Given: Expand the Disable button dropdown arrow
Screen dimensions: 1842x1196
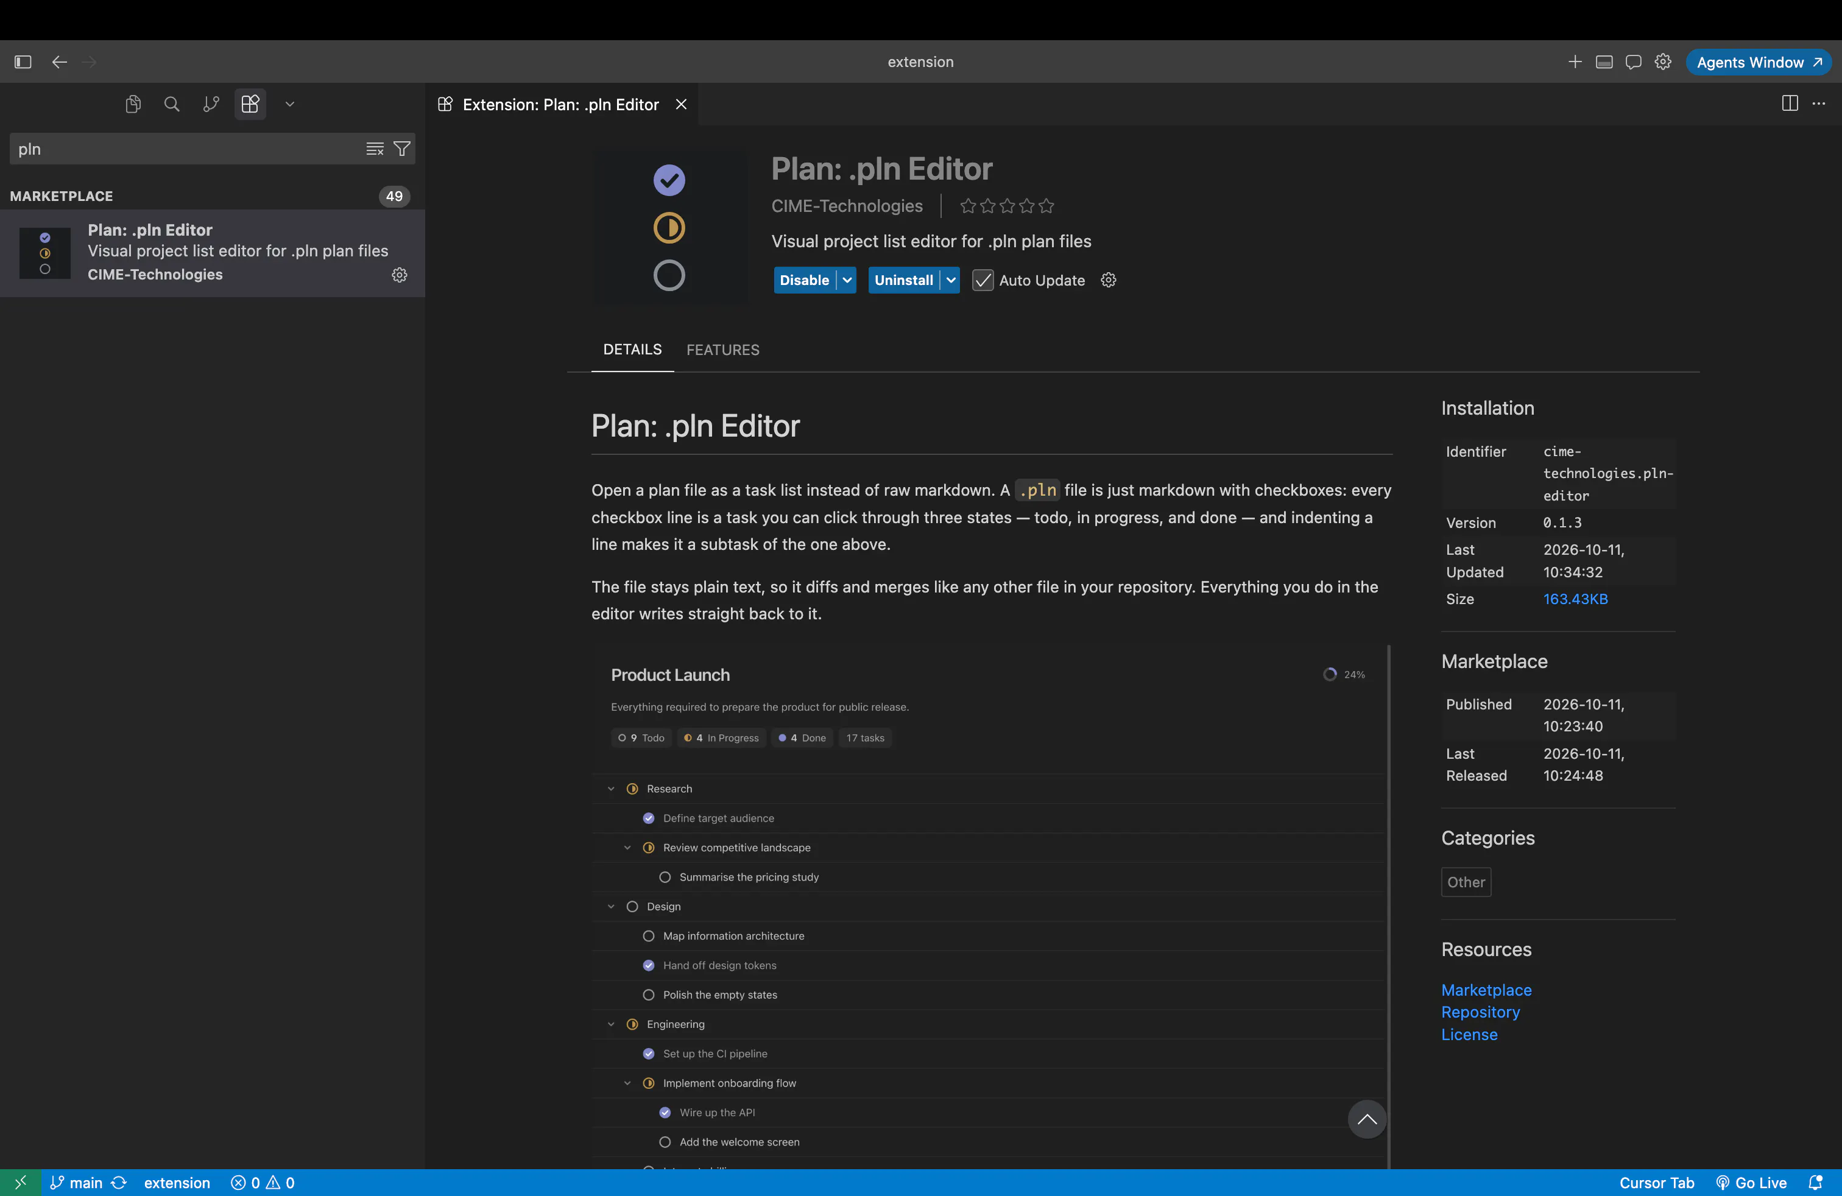Looking at the screenshot, I should pos(847,280).
